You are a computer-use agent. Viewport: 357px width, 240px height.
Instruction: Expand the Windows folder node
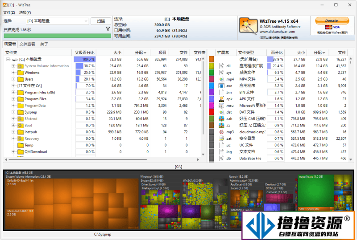coord(13,73)
